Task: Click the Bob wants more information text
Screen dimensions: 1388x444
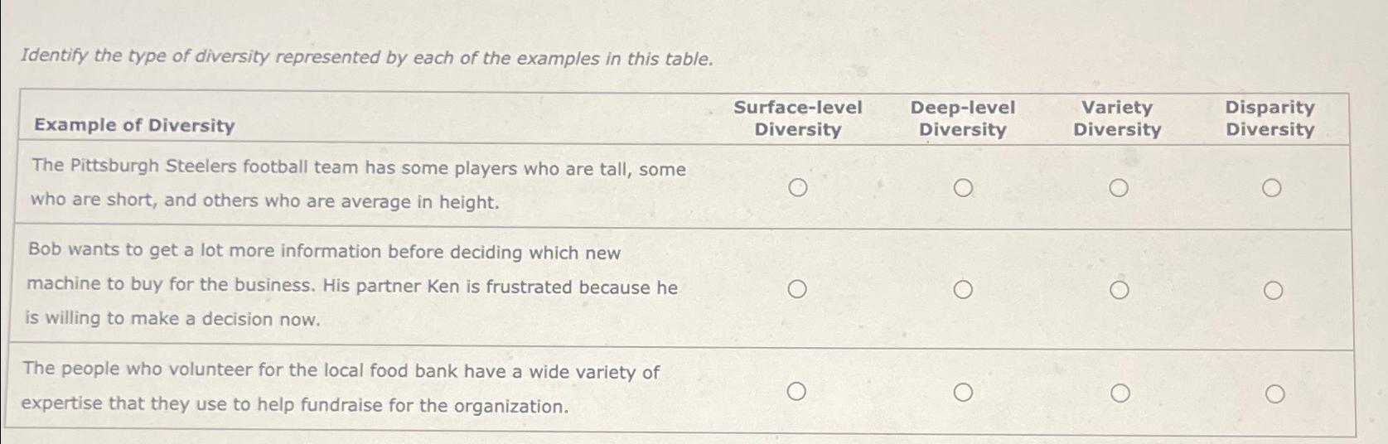Action: [x=352, y=286]
